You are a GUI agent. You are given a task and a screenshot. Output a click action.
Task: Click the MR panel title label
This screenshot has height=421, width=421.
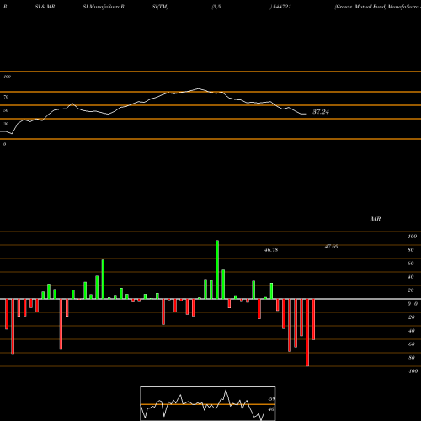pyautogui.click(x=376, y=219)
